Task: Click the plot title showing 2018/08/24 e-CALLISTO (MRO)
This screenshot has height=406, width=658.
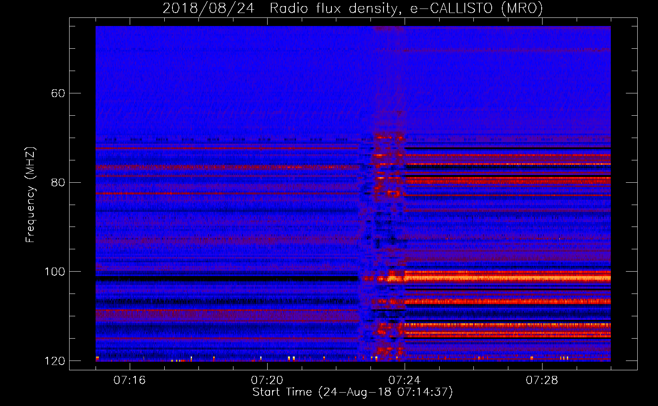Action: 353,8
